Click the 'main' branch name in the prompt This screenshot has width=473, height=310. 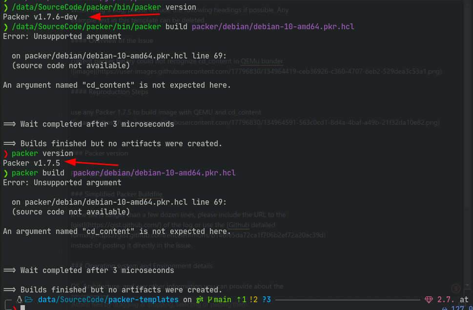[223, 299]
